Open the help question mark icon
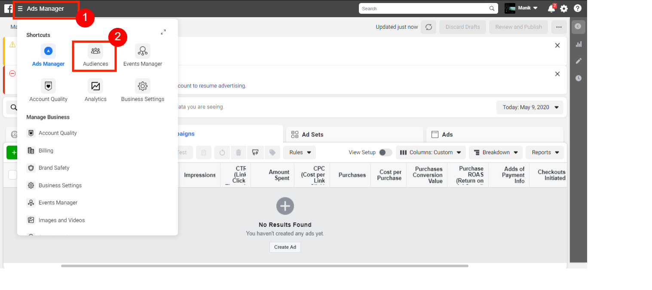Screen dimensions: 652x290 coord(578,8)
